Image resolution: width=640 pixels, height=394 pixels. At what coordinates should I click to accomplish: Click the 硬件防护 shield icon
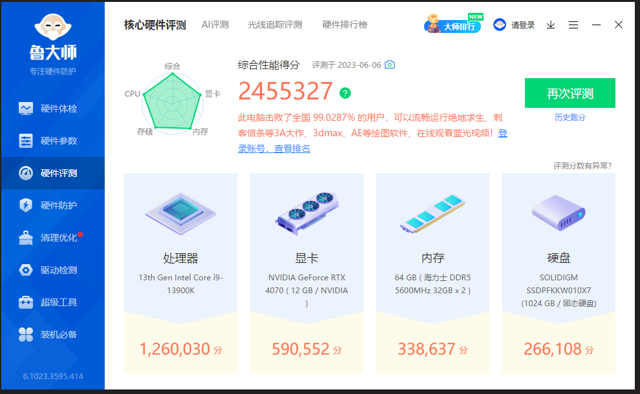(26, 205)
